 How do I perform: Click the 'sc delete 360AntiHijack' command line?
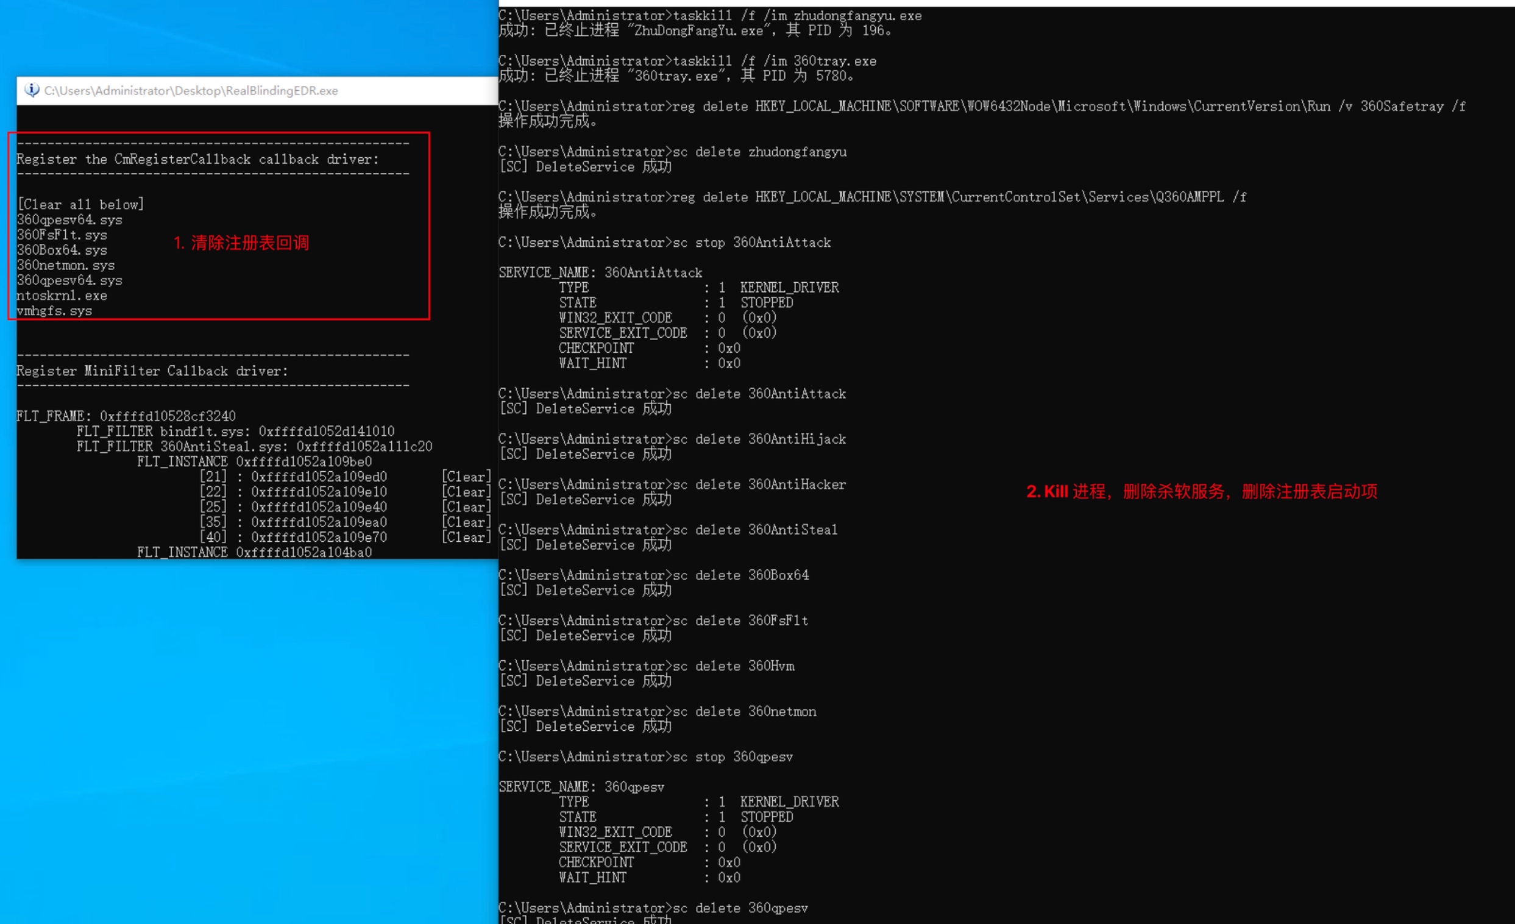click(x=759, y=439)
